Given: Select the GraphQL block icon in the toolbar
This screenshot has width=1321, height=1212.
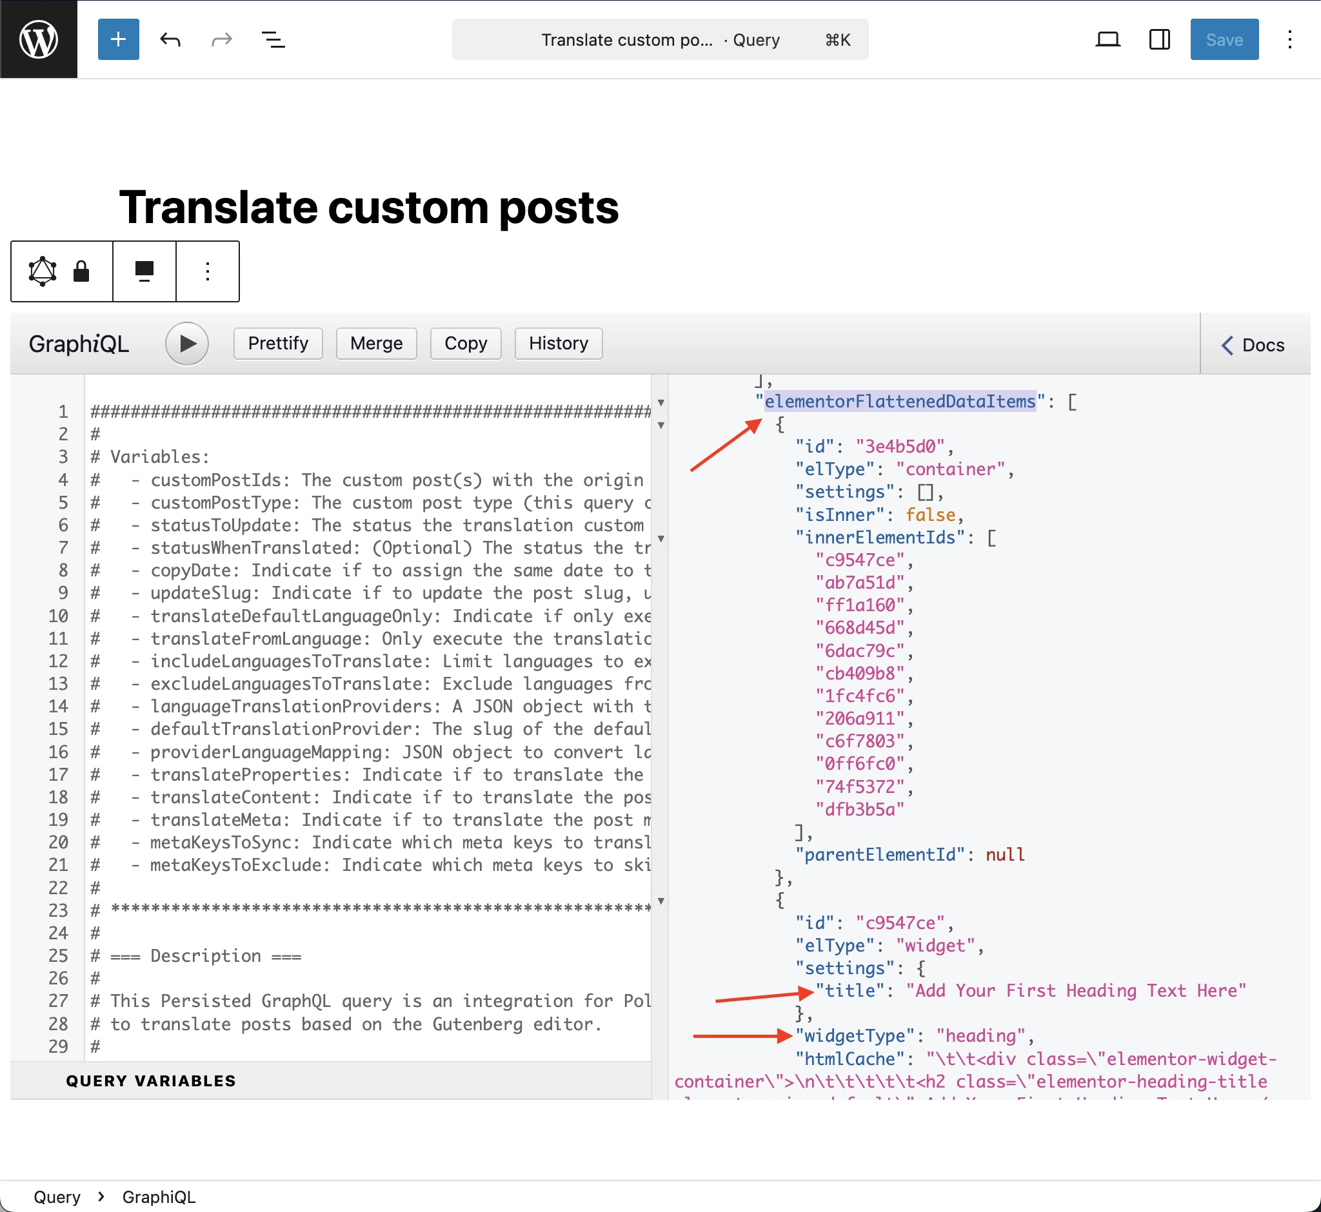Looking at the screenshot, I should click(42, 271).
